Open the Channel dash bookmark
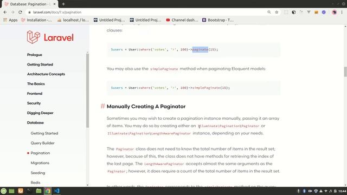Screen dimensions: 347x195 182,20
